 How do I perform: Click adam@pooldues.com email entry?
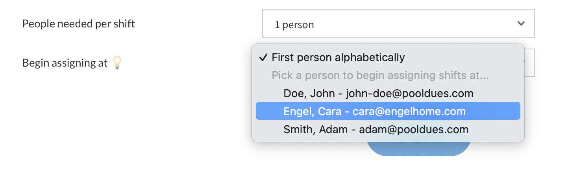point(414,129)
